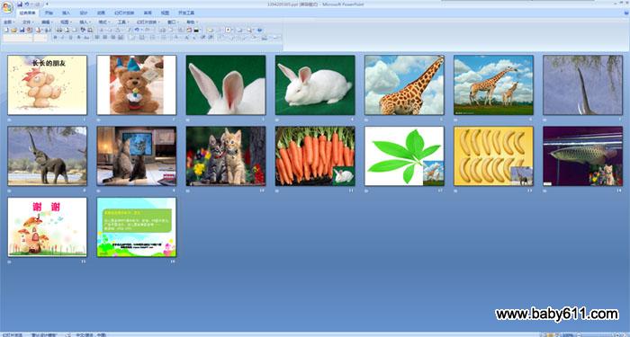Click blue Help icon at toolbar end
The height and width of the screenshot is (337, 630).
pyautogui.click(x=259, y=30)
